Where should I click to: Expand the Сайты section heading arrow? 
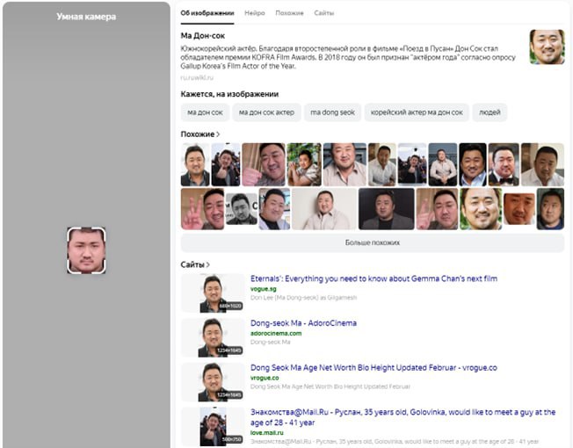207,264
